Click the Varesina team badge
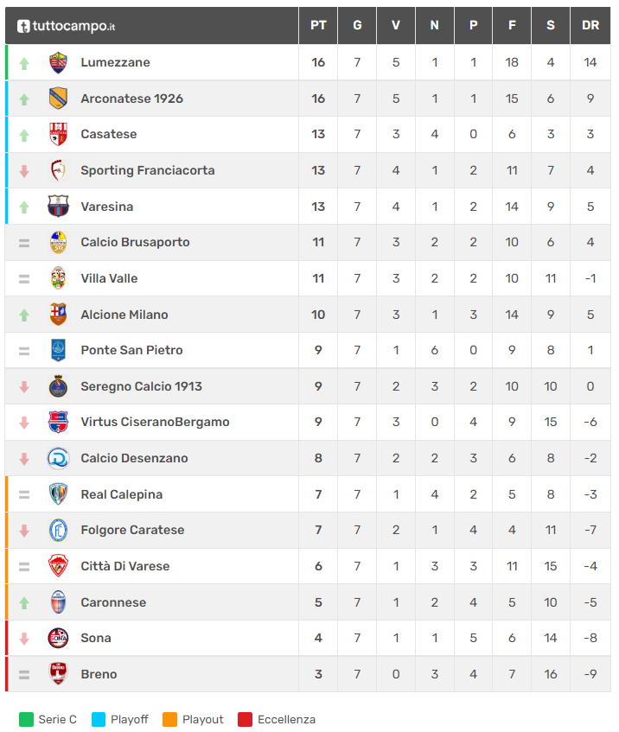 pyautogui.click(x=58, y=207)
